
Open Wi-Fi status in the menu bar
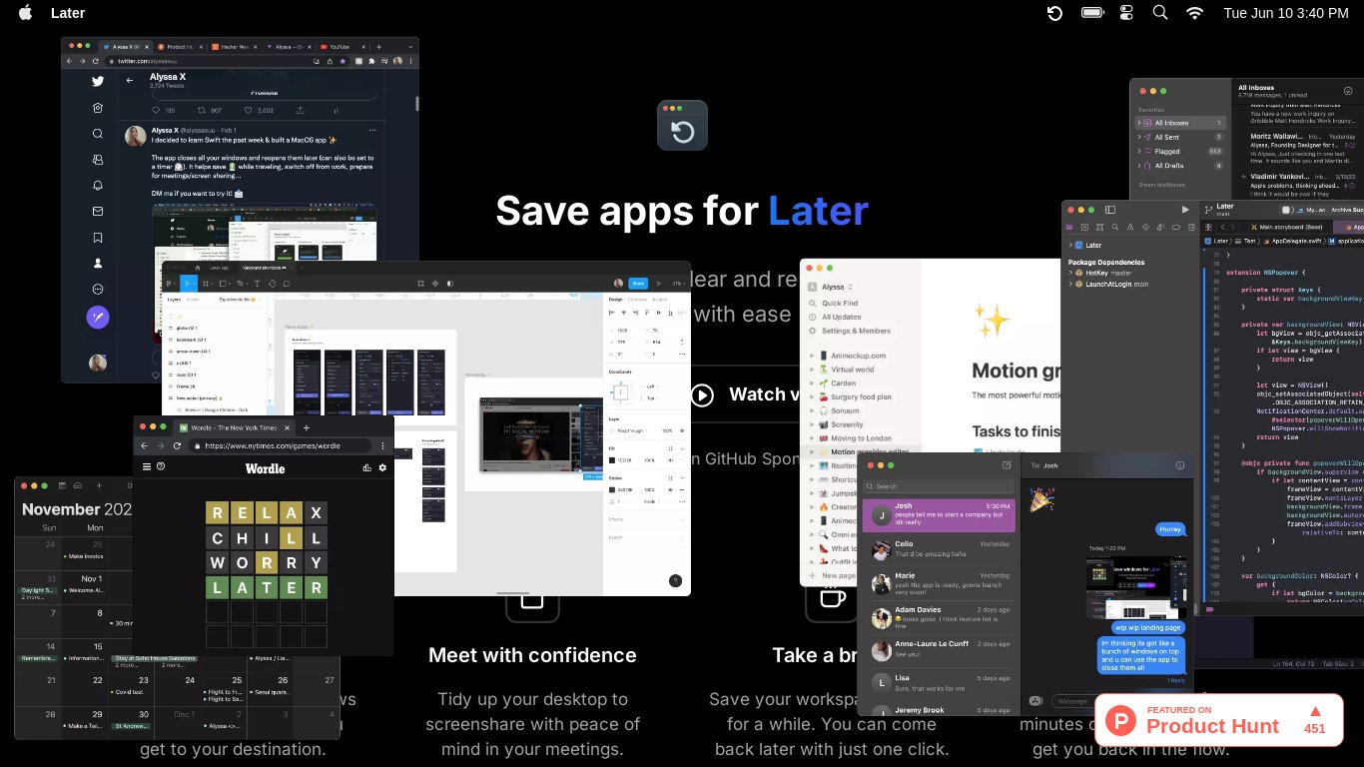click(x=1195, y=13)
